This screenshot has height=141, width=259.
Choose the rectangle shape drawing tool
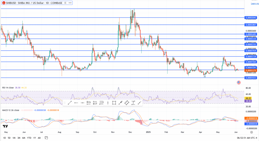[114, 103]
